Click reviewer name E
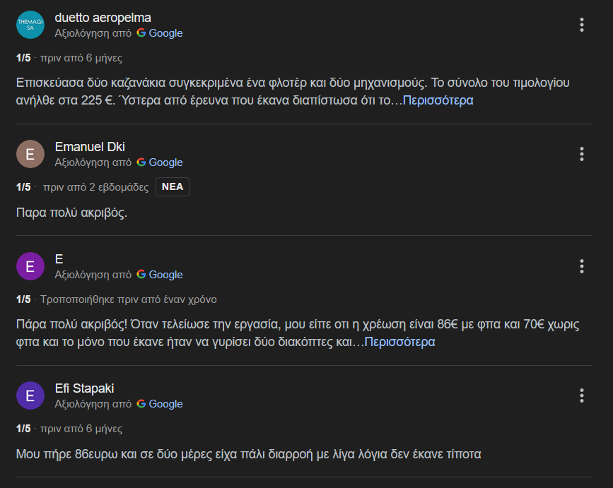 (59, 259)
